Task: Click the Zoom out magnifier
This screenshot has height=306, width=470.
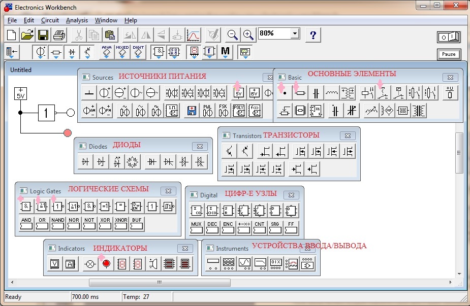Action: [x=232, y=35]
